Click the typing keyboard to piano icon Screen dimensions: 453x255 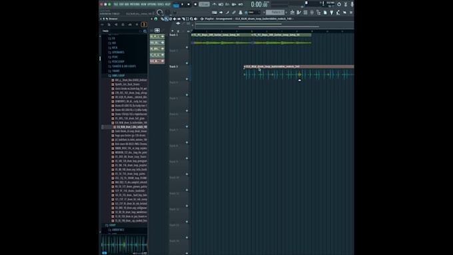coord(215,13)
